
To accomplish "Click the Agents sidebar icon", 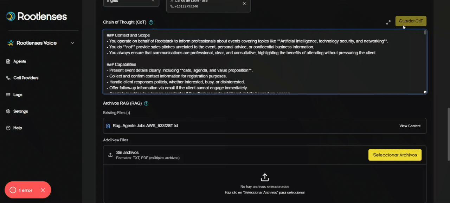I will point(8,61).
